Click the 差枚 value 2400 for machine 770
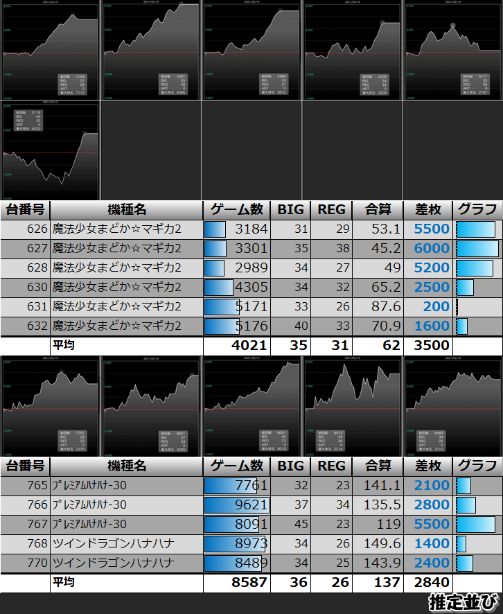 coord(432,563)
